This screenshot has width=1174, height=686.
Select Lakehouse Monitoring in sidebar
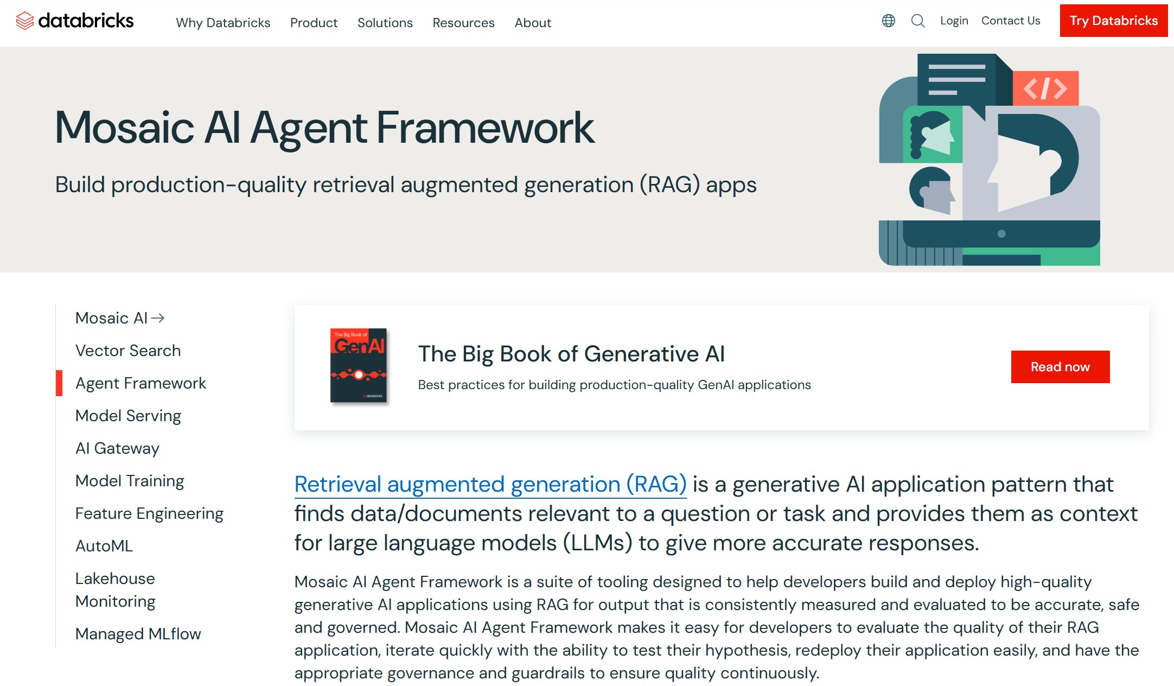[116, 590]
